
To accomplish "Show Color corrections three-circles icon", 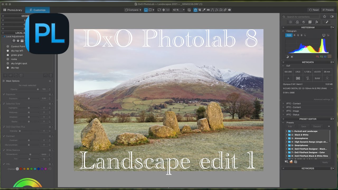I will (x=297, y=22).
